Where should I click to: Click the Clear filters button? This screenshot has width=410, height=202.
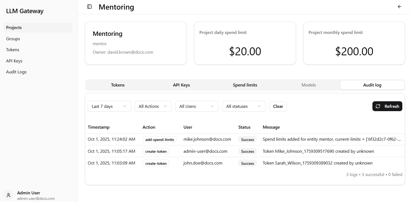click(278, 106)
